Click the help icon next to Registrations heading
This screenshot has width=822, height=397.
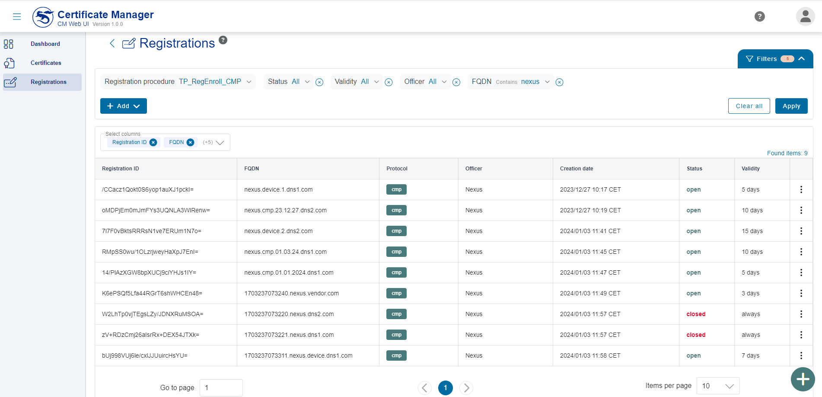click(223, 40)
